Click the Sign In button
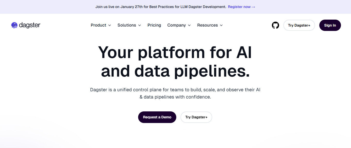This screenshot has width=351, height=148. point(330,25)
